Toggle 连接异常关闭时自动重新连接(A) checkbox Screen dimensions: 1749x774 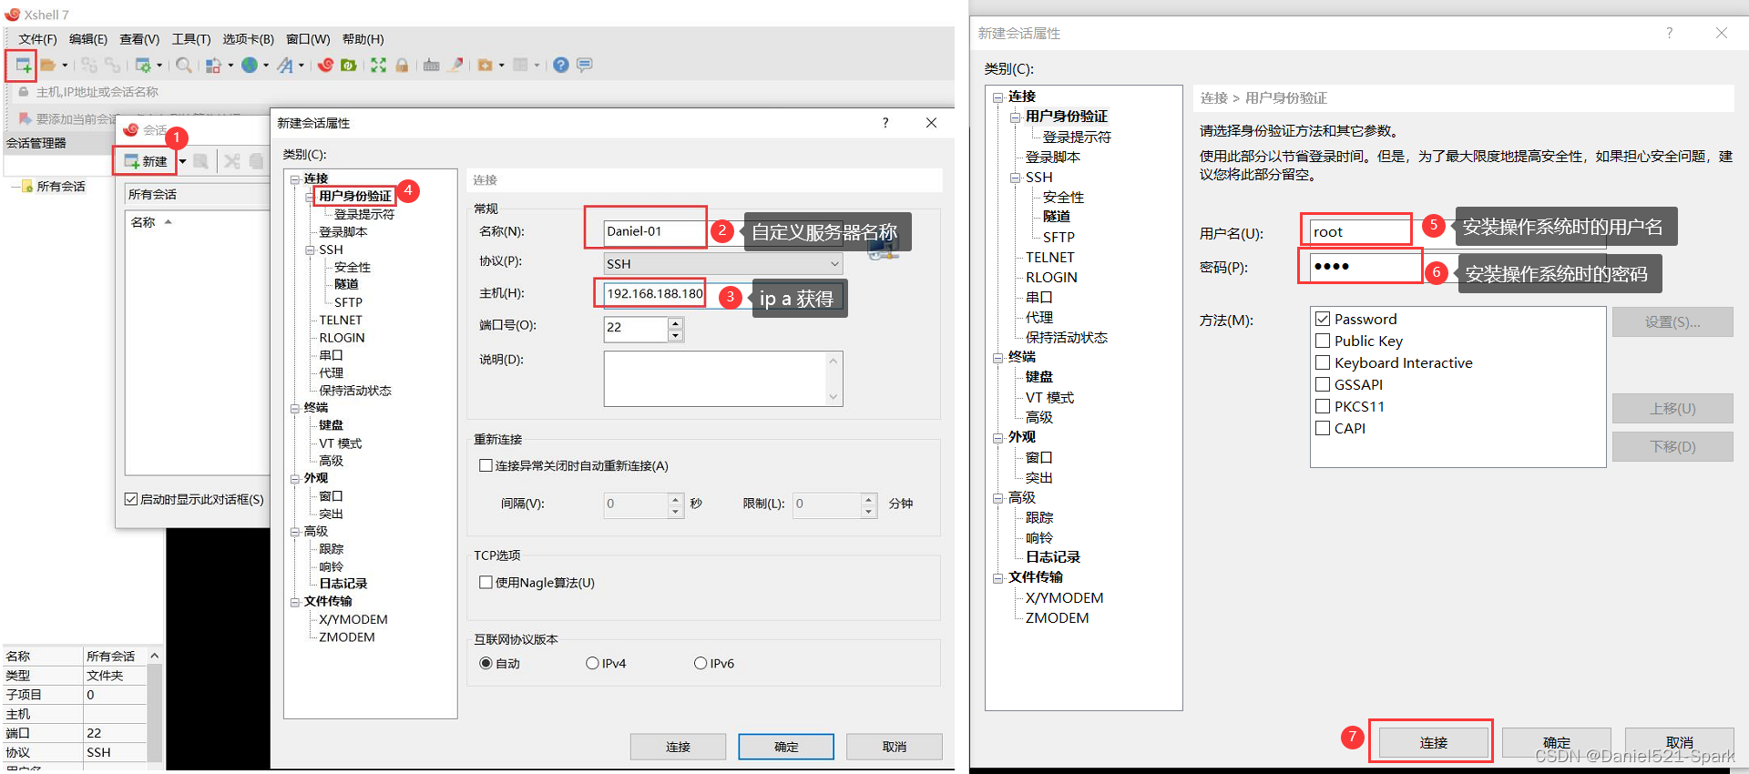coord(486,465)
